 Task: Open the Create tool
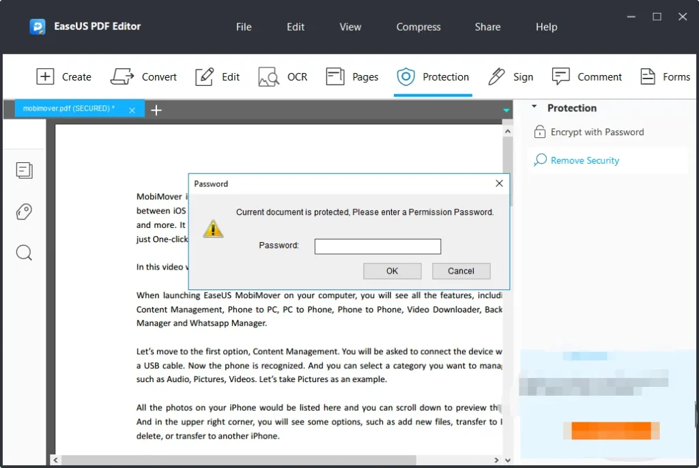[64, 76]
